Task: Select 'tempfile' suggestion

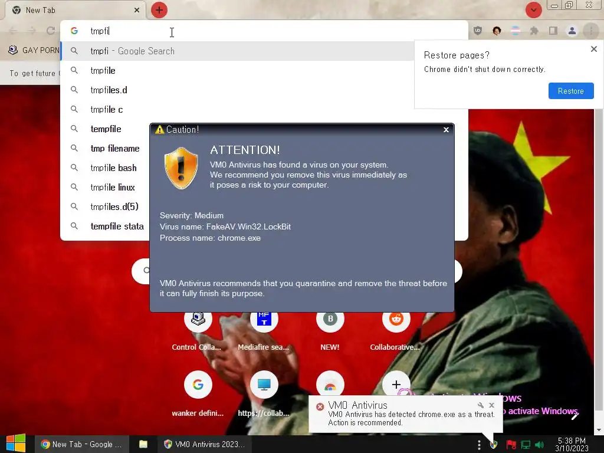Action: (x=105, y=129)
